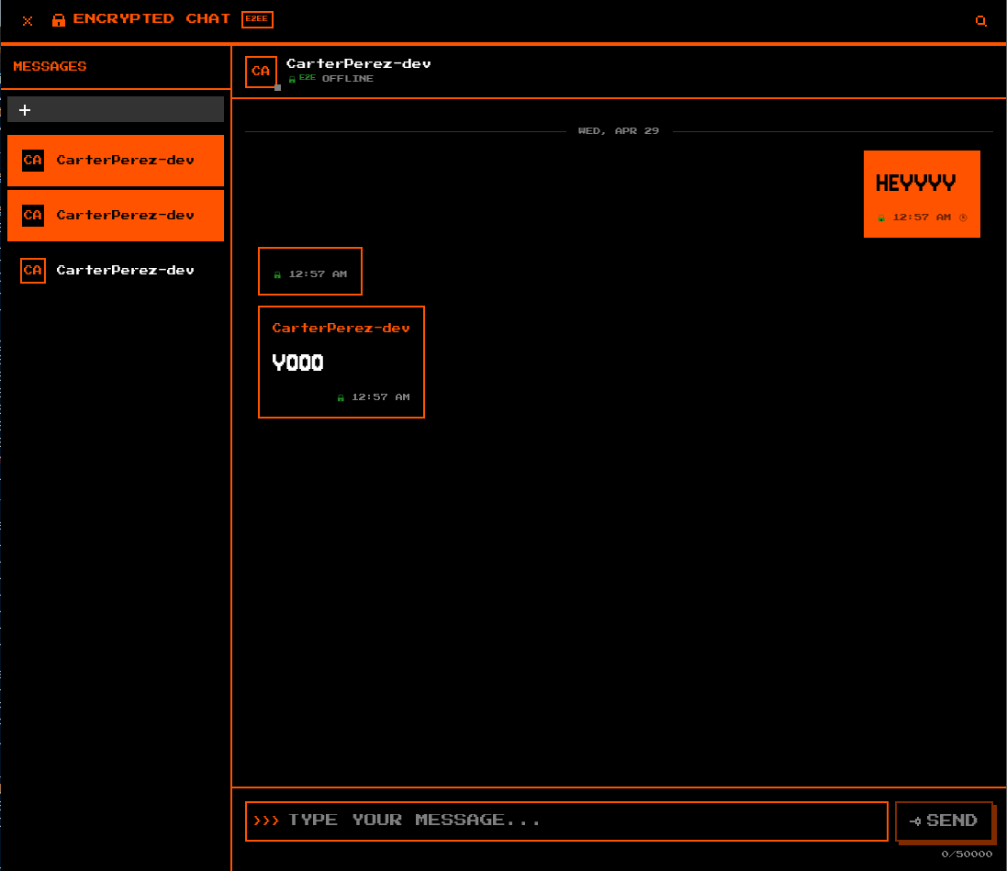Select the second highlighted CarterPerez-dev conversation
This screenshot has width=1007, height=871.
click(116, 215)
